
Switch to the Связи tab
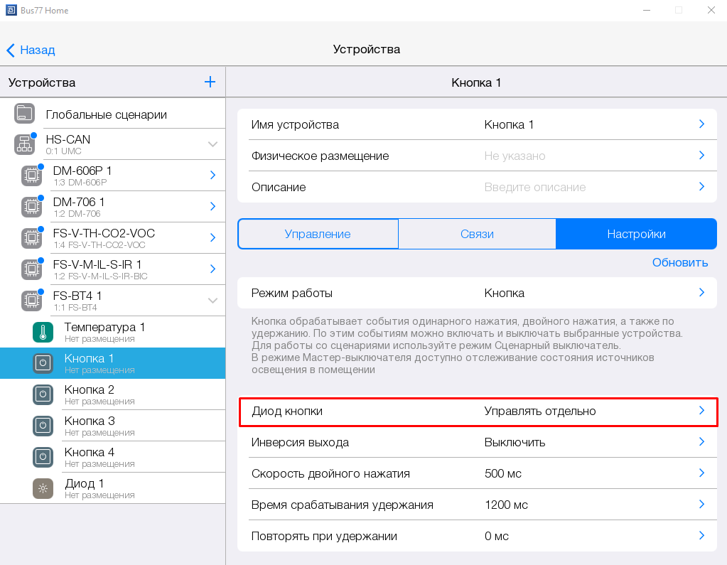(x=477, y=234)
